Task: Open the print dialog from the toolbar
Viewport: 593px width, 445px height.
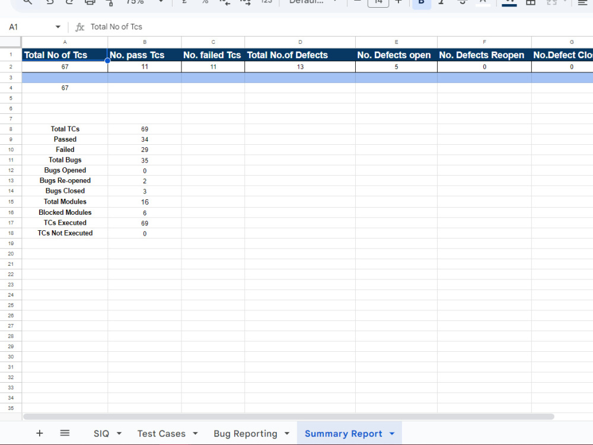Action: point(90,2)
